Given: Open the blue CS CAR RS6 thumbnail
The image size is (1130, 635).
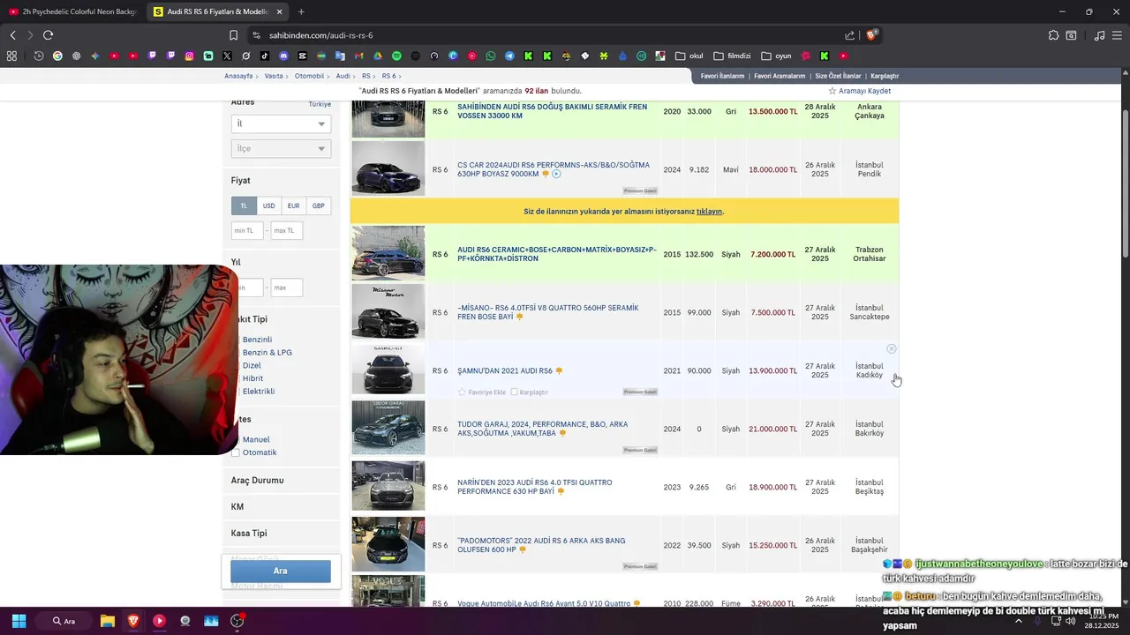Looking at the screenshot, I should [388, 168].
